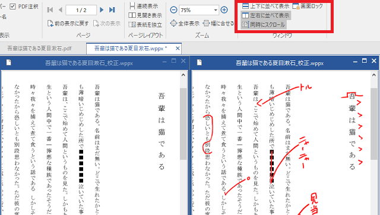This screenshot has height=215, width=380.
Task: Switch to 吾輩は猫である夏目漱石.pdf tab
Action: pyautogui.click(x=40, y=49)
